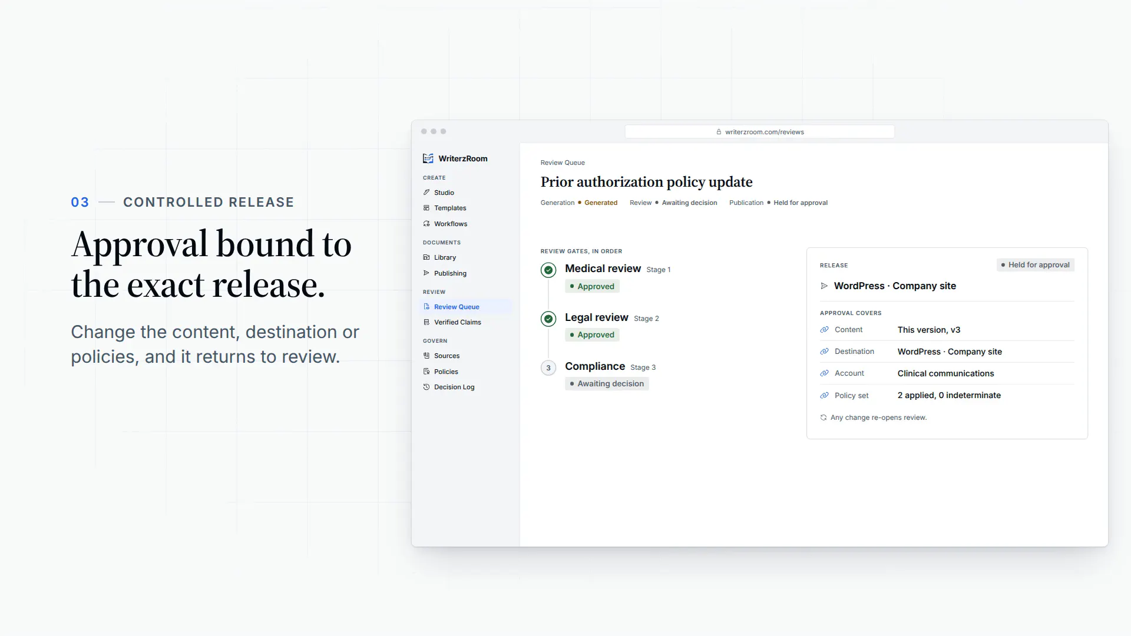Click the Workflows icon in sidebar
Viewport: 1131px width, 636px height.
click(426, 224)
